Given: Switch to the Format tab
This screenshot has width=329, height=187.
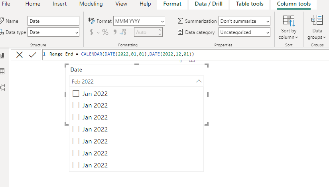Looking at the screenshot, I should coord(172,4).
